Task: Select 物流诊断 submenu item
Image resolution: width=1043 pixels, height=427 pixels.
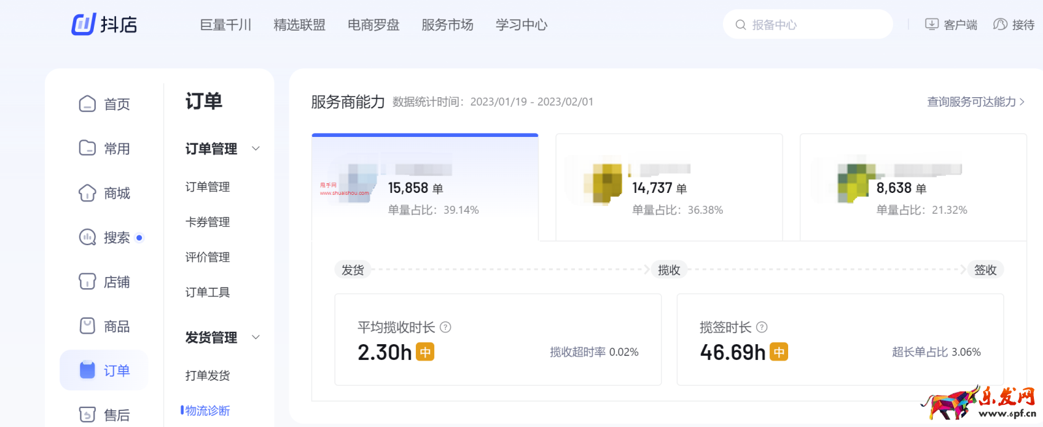Action: coord(207,410)
